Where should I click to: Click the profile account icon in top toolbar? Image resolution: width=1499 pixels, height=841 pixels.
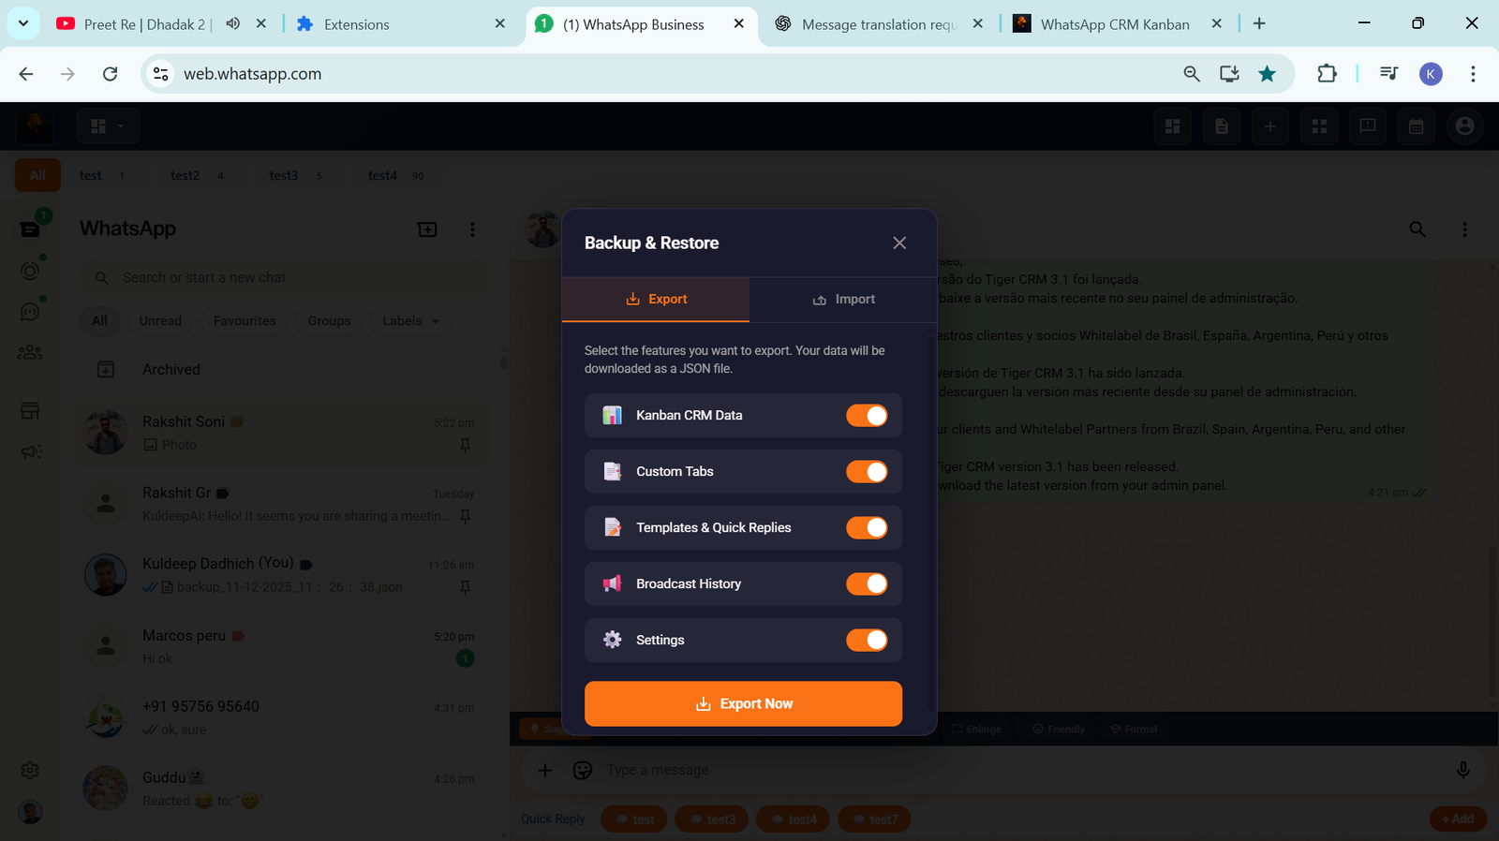tap(1465, 126)
